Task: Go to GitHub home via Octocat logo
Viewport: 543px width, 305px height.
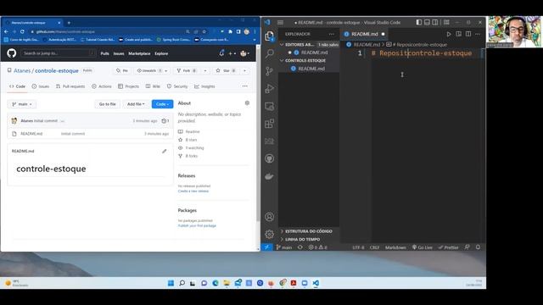Action: coord(11,53)
